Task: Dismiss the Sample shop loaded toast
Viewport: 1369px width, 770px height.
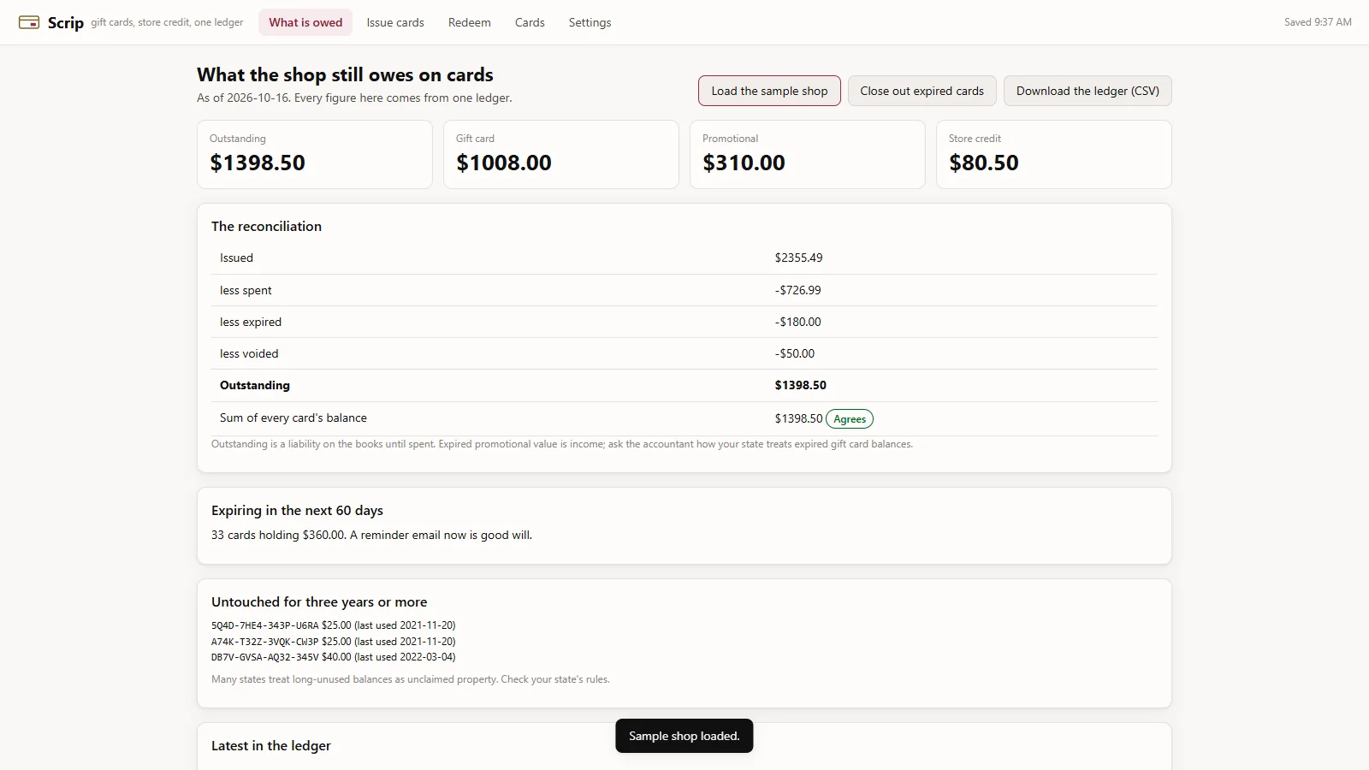Action: tap(684, 736)
